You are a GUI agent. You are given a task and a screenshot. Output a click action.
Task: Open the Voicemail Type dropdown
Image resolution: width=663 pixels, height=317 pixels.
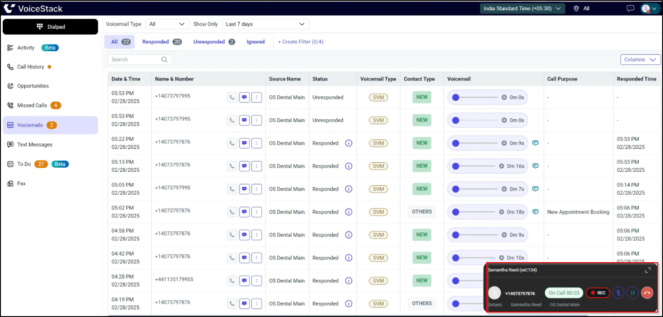click(x=167, y=24)
